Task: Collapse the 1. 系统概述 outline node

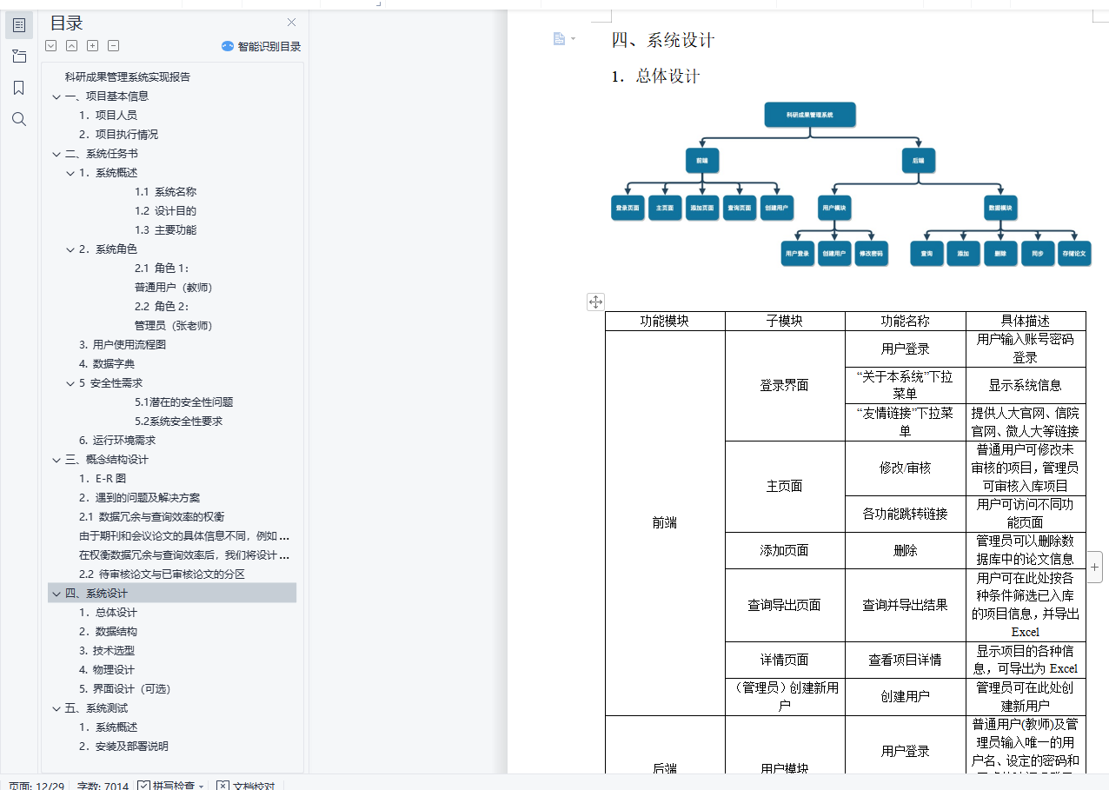Action: click(70, 173)
